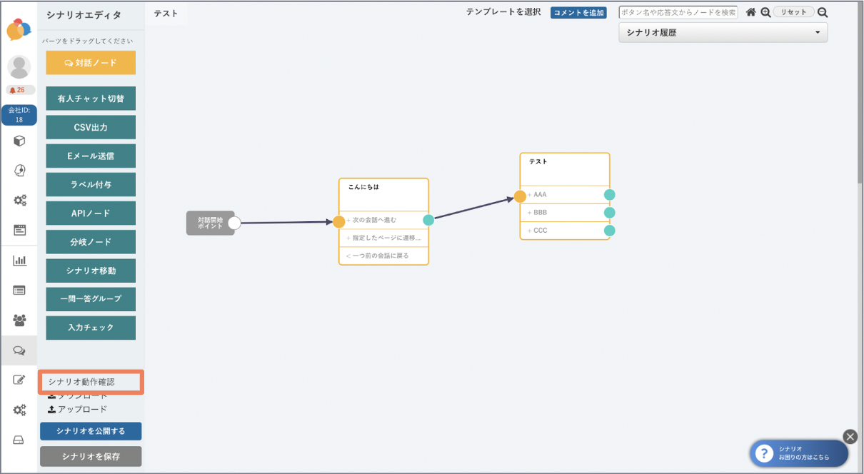
Task: Click the colorful balloon logo icon
Action: coord(19,29)
